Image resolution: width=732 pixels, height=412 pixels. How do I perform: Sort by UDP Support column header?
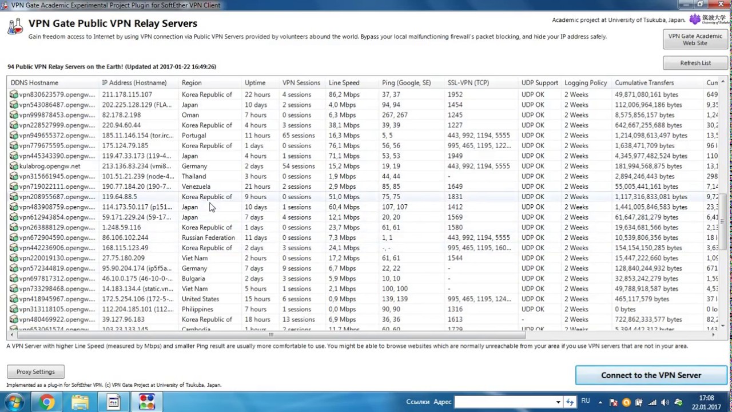(539, 83)
